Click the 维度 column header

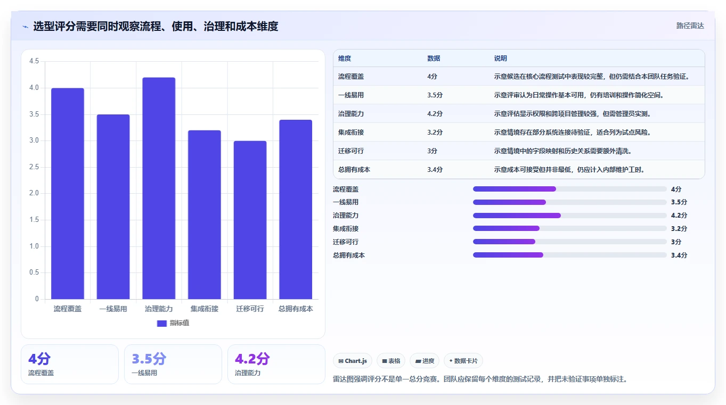pos(345,59)
